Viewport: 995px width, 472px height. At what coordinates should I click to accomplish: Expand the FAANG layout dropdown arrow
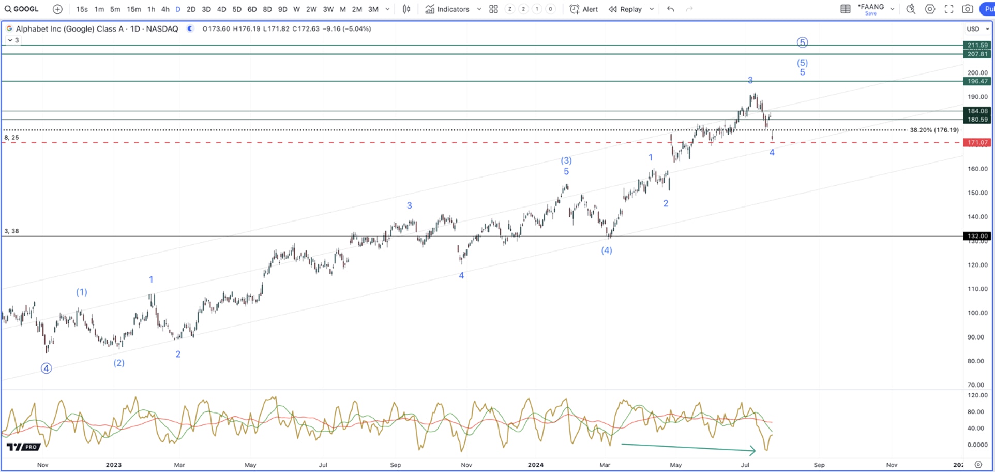pos(893,9)
